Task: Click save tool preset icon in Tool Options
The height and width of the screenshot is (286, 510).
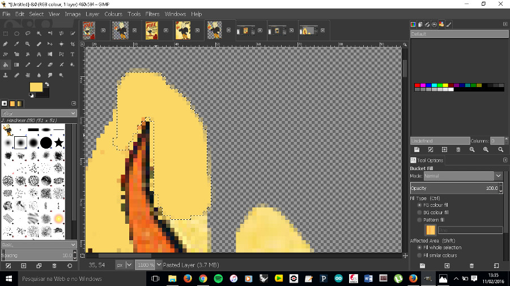Action: pyautogui.click(x=422, y=266)
